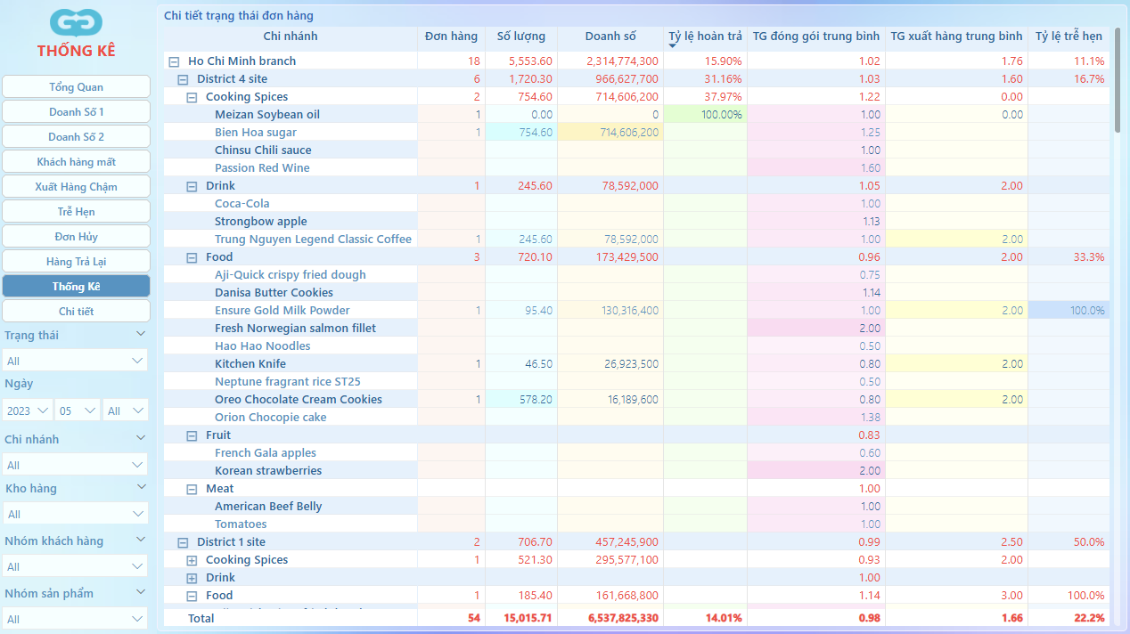Collapse the Fruit group
This screenshot has height=634, width=1130.
point(192,435)
